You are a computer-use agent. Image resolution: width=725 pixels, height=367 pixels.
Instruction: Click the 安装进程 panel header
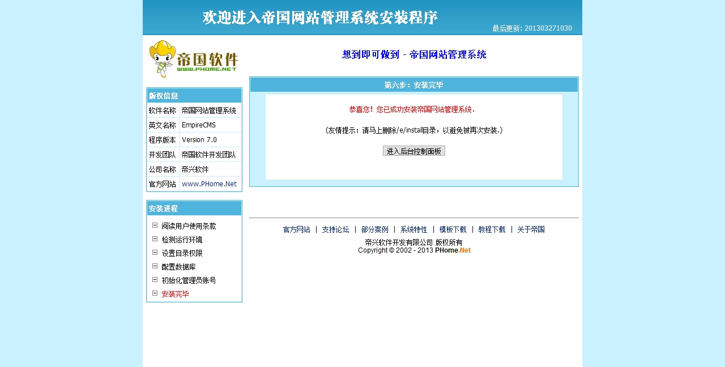194,208
